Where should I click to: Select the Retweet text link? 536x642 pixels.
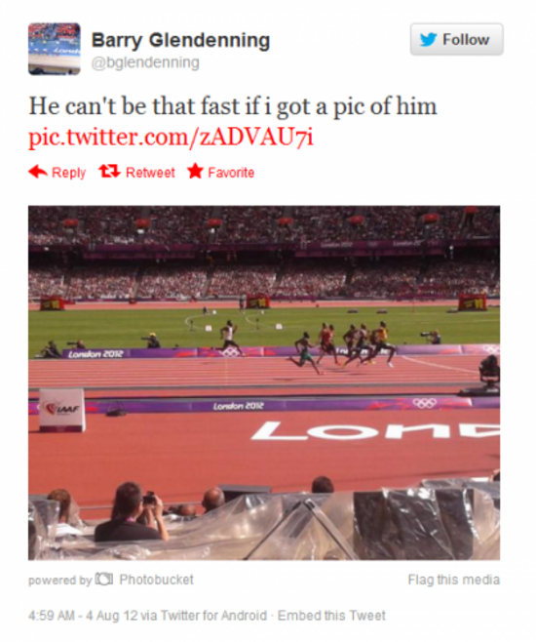click(x=150, y=173)
